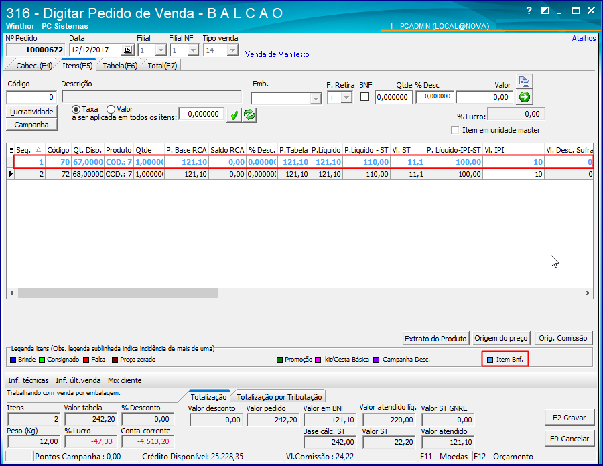The height and width of the screenshot is (466, 603).
Task: Open the Tipo venda dropdown
Action: coord(232,50)
